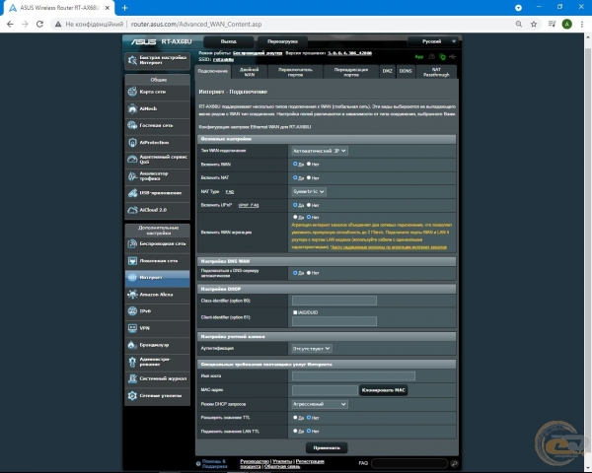Image resolution: width=592 pixels, height=473 pixels.
Task: Open the AiProtection section
Action: (158, 143)
